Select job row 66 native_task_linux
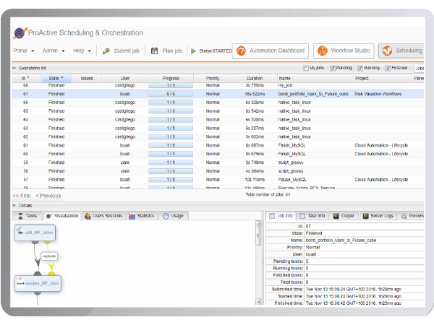 [x=218, y=103]
